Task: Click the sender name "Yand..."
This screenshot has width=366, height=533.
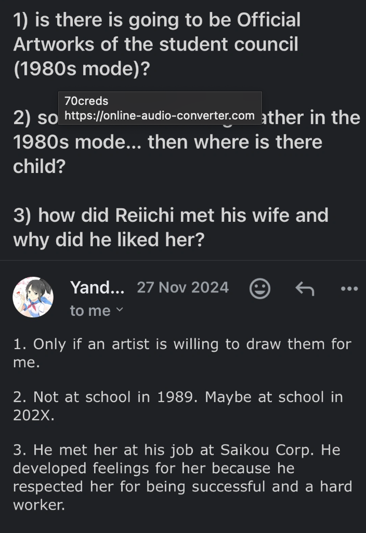Action: pos(97,287)
